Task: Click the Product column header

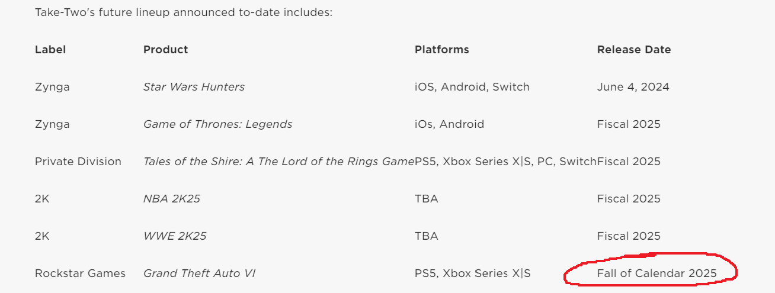Action: pyautogui.click(x=165, y=50)
